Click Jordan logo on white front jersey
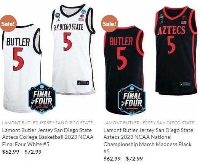This screenshot has width=200, height=164. pyautogui.click(x=58, y=20)
